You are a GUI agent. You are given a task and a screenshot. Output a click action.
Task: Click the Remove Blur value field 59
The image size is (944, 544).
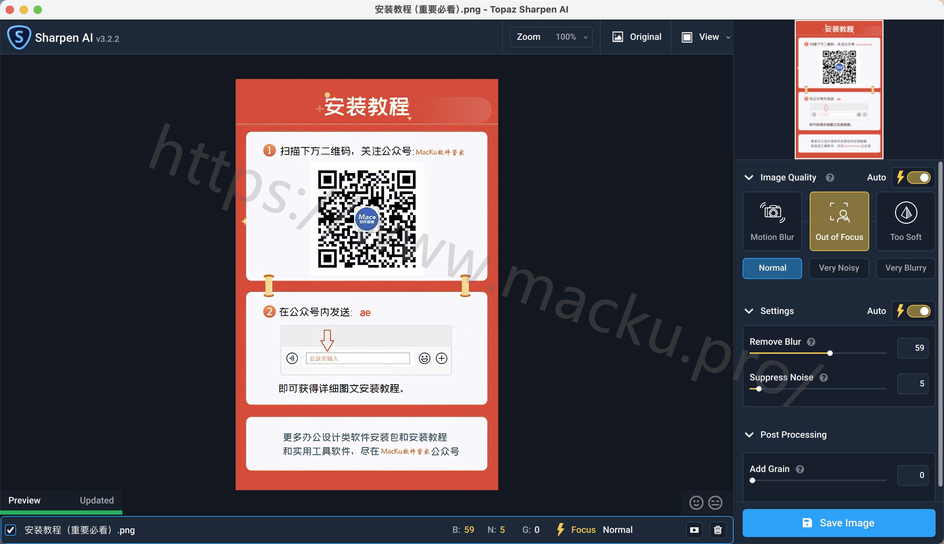click(x=913, y=348)
